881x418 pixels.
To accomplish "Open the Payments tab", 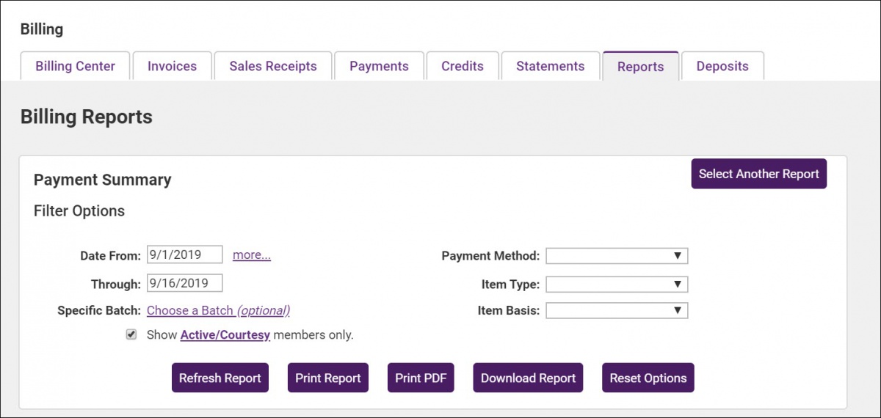I will tap(379, 66).
